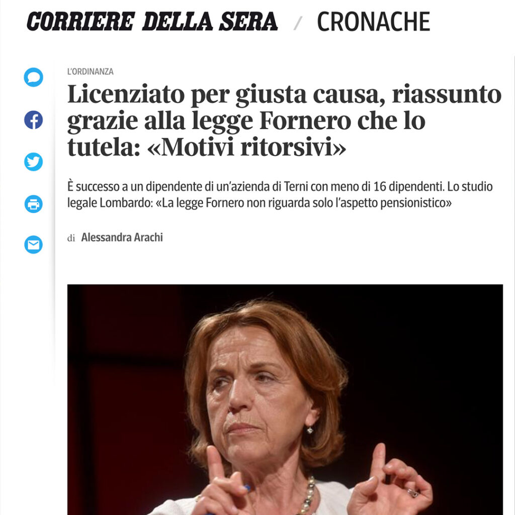
Task: Select the L'ORDINANZA category label
Action: [x=91, y=71]
